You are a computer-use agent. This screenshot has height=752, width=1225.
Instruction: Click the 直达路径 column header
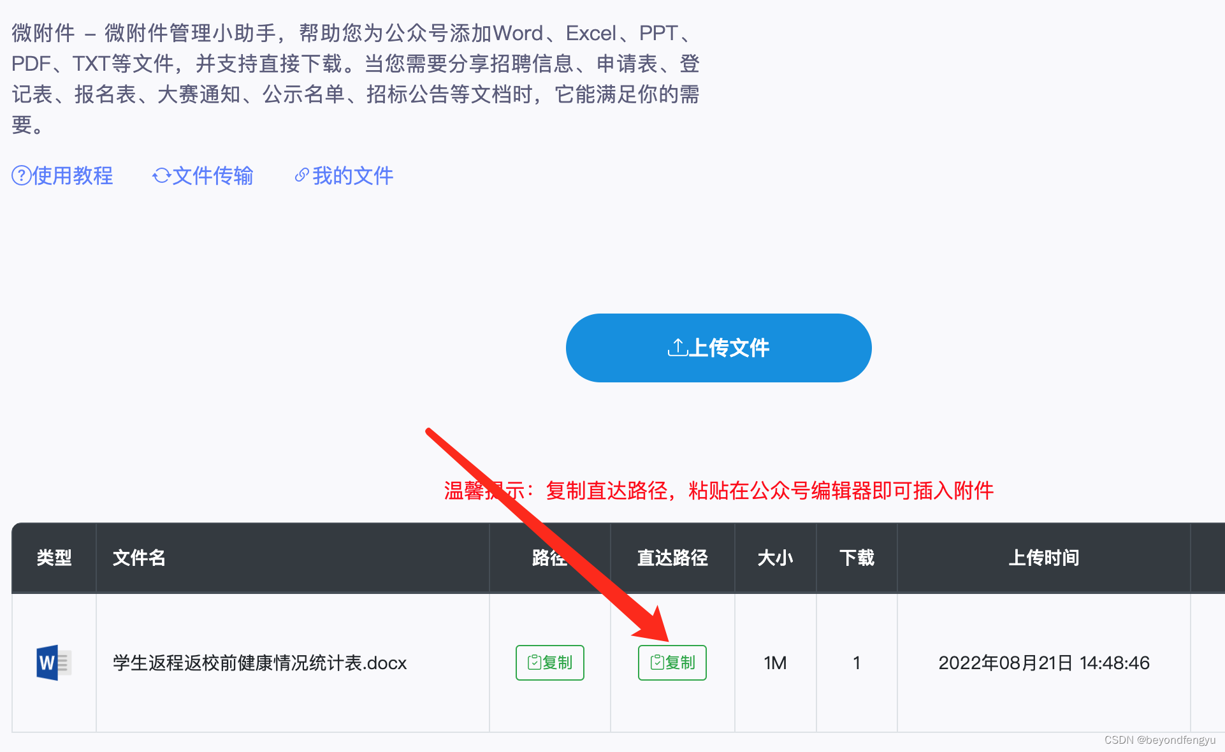tap(672, 558)
